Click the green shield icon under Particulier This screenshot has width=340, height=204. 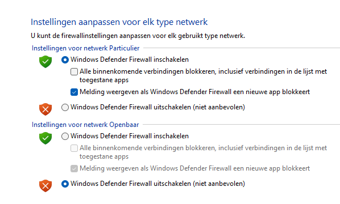click(45, 62)
